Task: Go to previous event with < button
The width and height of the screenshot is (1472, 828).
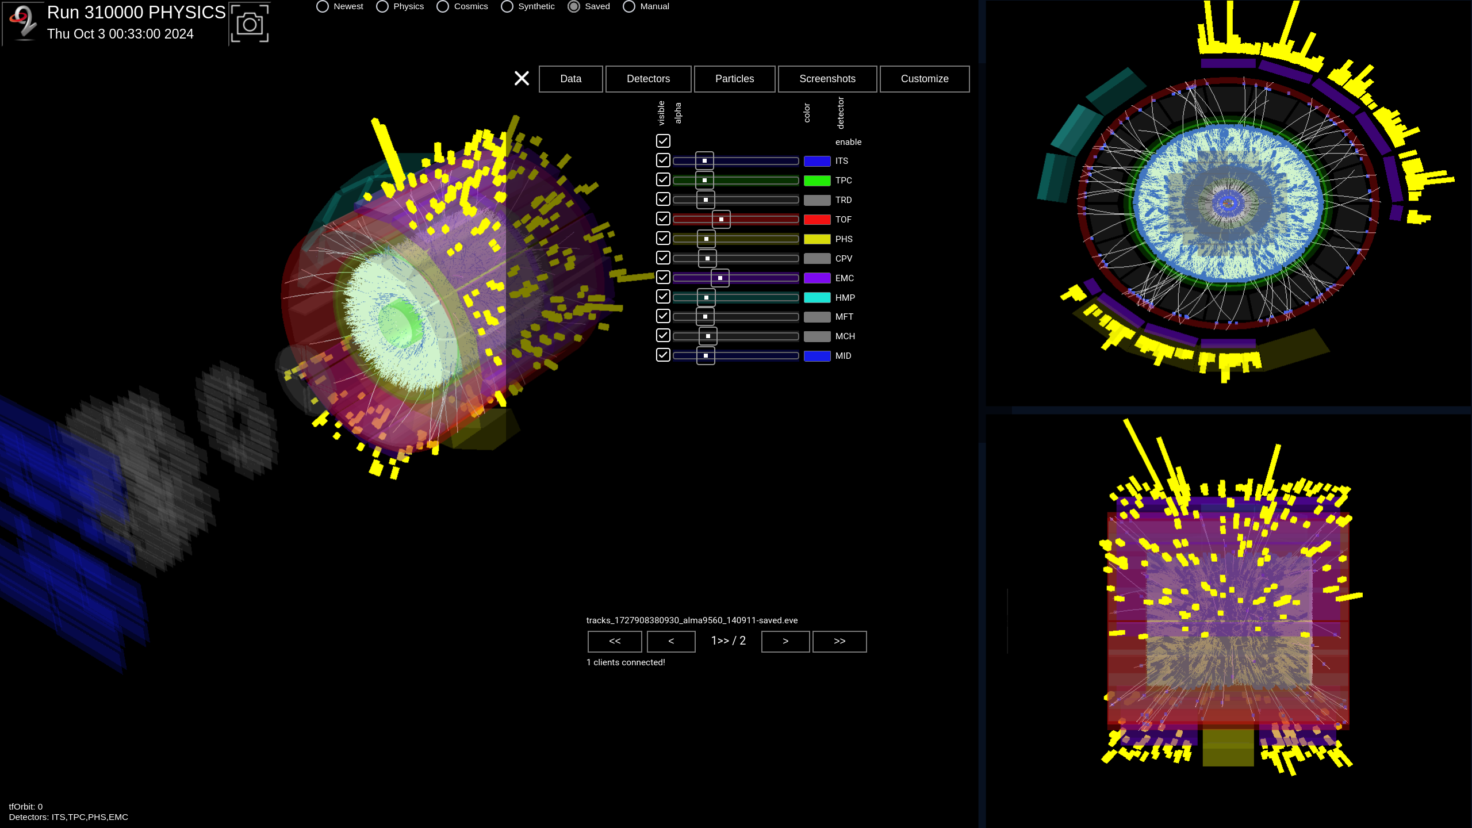Action: coord(671,641)
